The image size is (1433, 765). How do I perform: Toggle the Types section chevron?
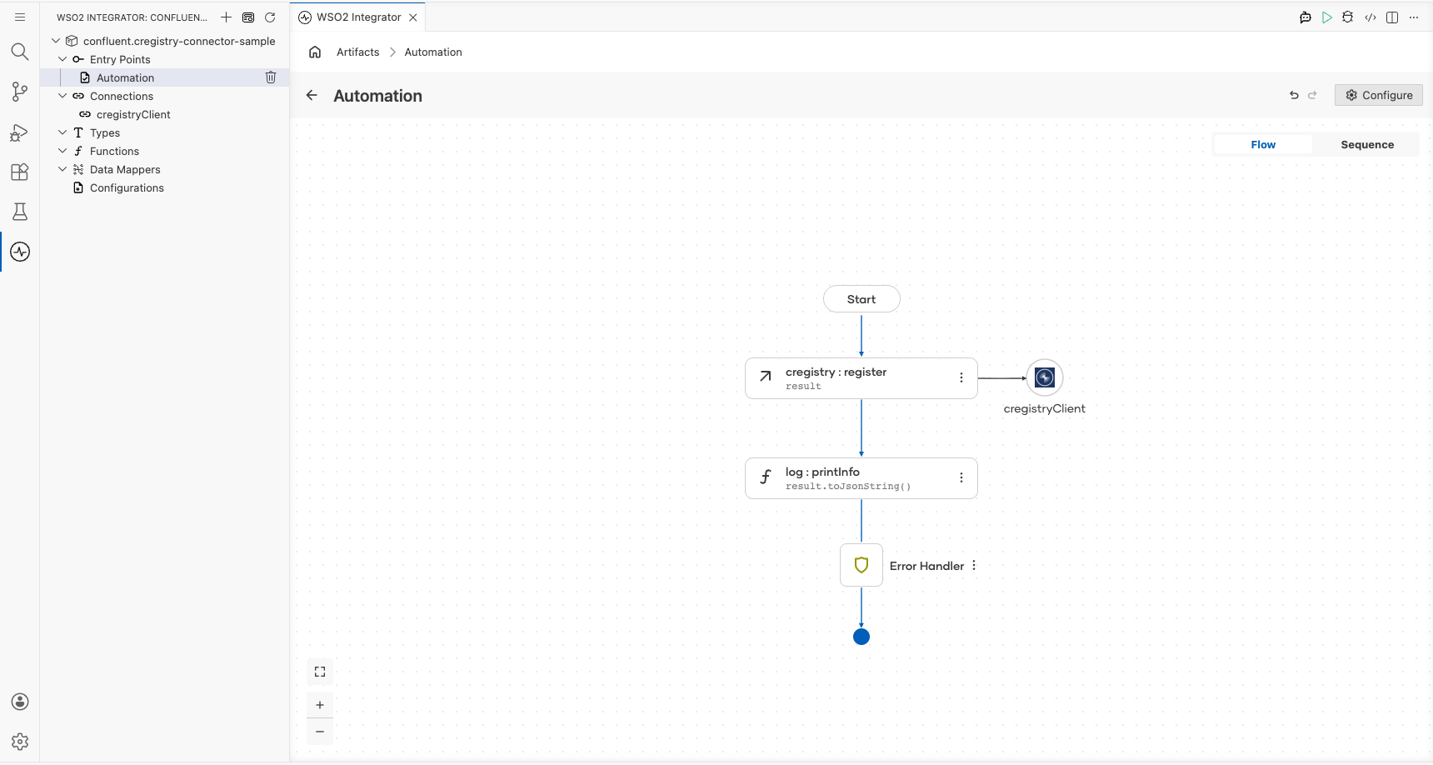click(62, 132)
